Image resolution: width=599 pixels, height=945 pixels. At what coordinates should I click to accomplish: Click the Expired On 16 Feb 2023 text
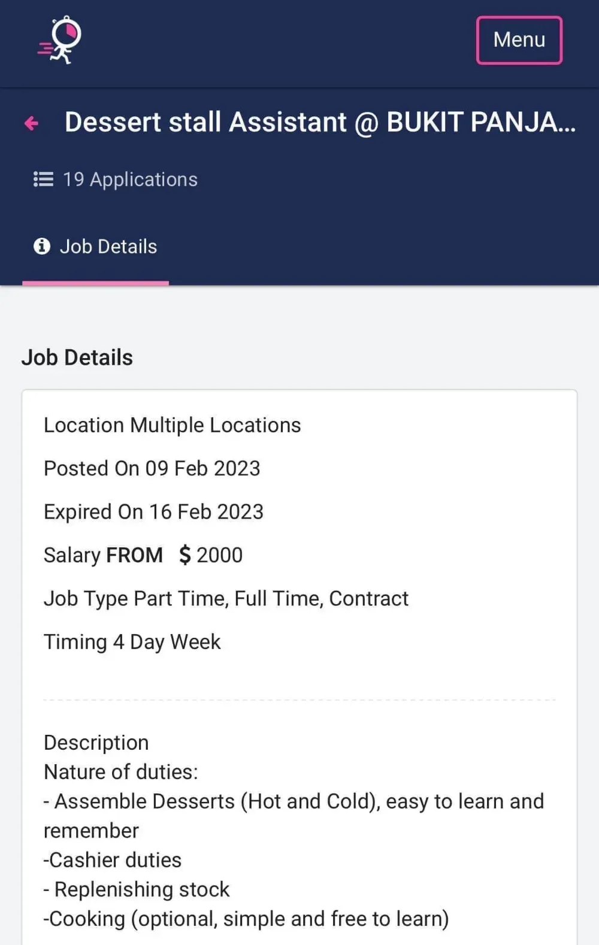pyautogui.click(x=153, y=512)
